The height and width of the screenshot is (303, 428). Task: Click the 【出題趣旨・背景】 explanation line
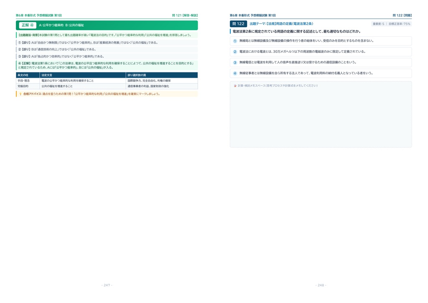coord(107,35)
